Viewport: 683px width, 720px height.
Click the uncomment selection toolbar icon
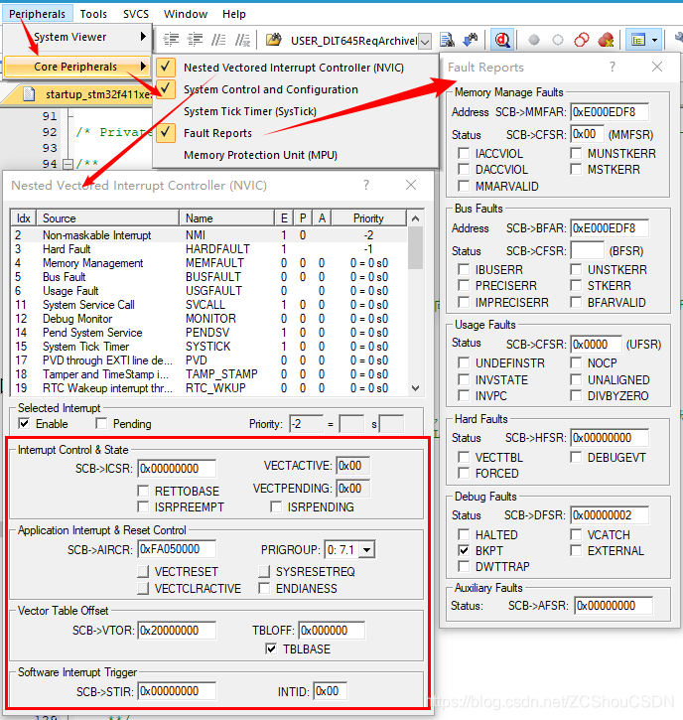[x=243, y=40]
